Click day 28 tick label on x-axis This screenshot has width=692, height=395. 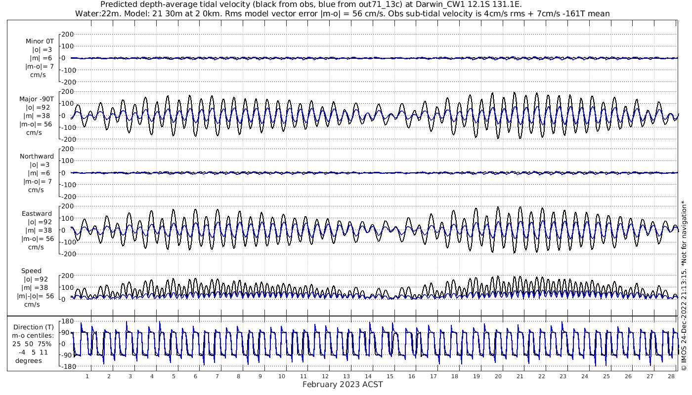point(671,376)
